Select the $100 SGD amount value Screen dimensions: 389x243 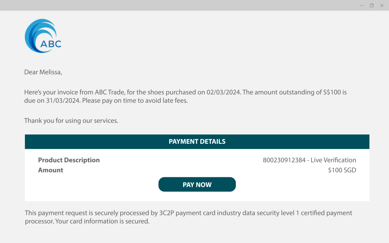click(x=342, y=170)
